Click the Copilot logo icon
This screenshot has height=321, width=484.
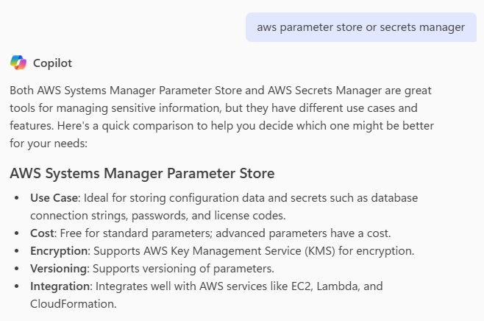(x=18, y=63)
